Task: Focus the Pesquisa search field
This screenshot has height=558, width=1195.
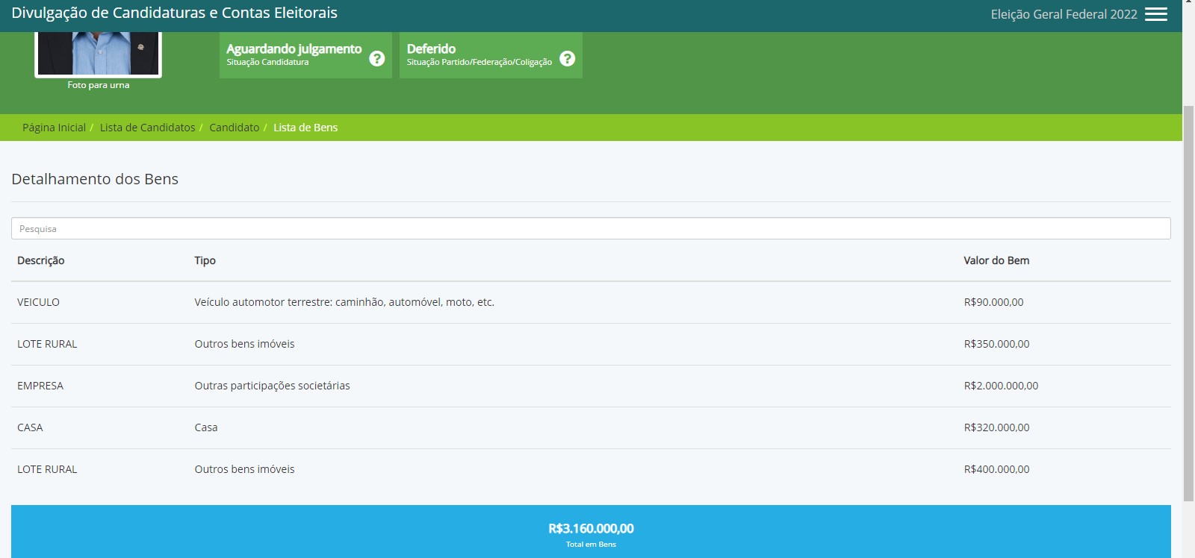Action: click(590, 228)
